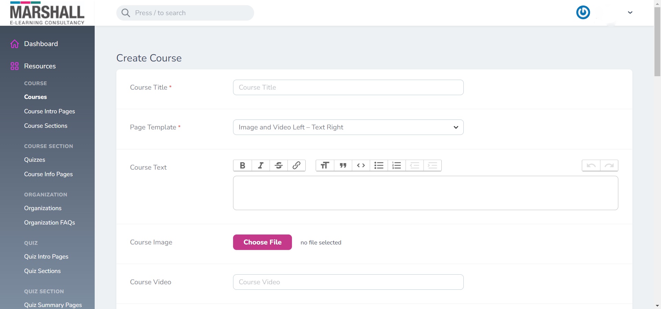Screen dimensions: 661x309
Task: Open Quizzes in the sidebar
Action: click(34, 160)
